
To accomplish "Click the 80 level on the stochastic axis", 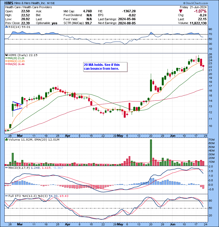I will point(210,201).
